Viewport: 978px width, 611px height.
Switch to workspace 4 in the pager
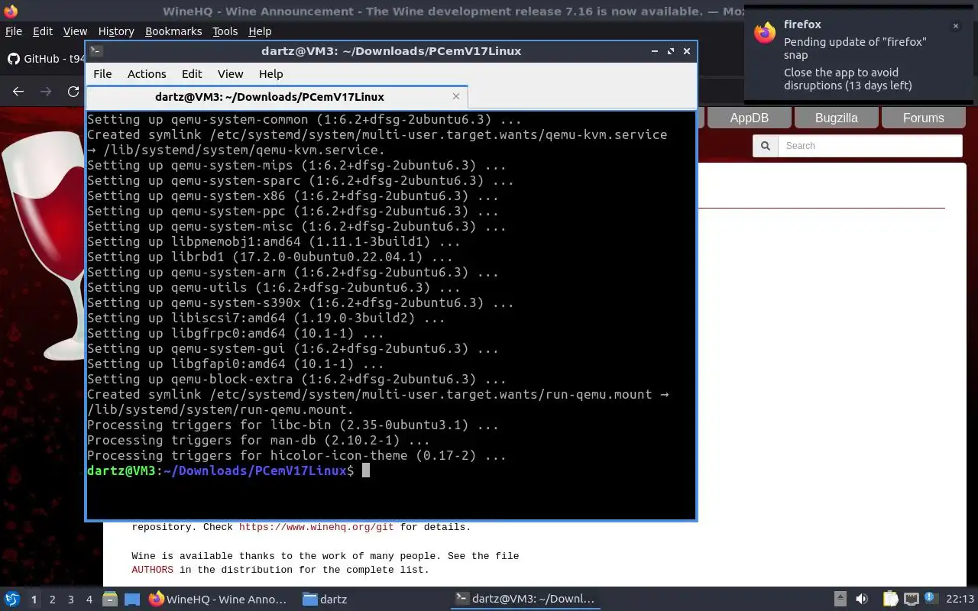click(89, 600)
